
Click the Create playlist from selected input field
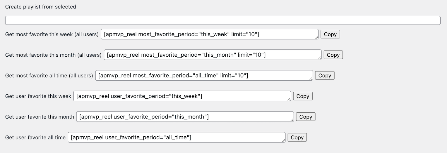pos(222,20)
